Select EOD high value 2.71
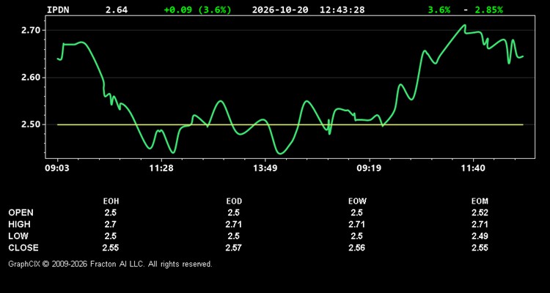Viewport: 550px width, 293px height. pos(234,224)
